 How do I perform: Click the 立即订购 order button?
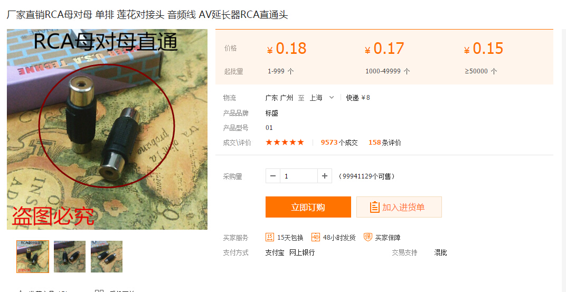(x=308, y=207)
